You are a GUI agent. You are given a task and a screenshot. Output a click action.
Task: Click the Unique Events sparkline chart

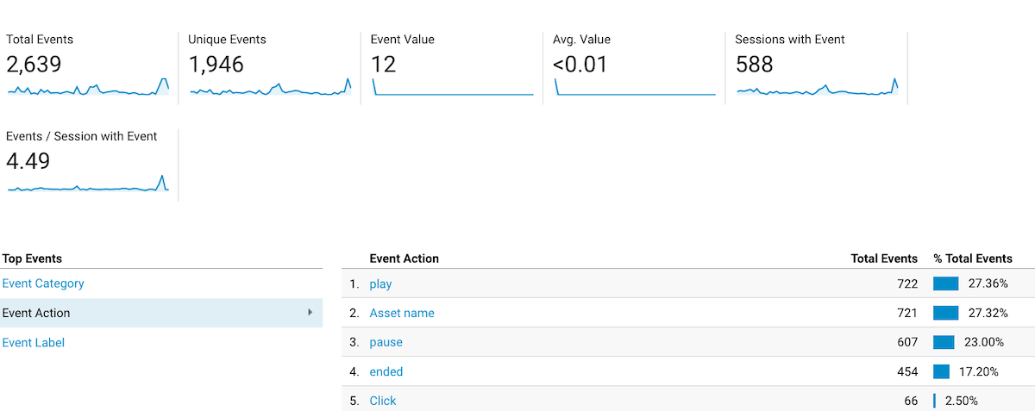(270, 87)
